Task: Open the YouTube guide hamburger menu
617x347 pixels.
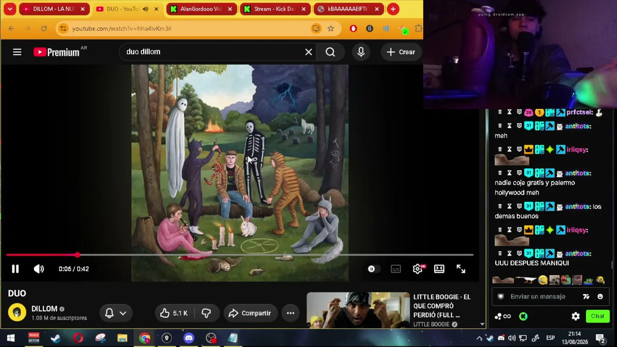Action: (x=17, y=52)
